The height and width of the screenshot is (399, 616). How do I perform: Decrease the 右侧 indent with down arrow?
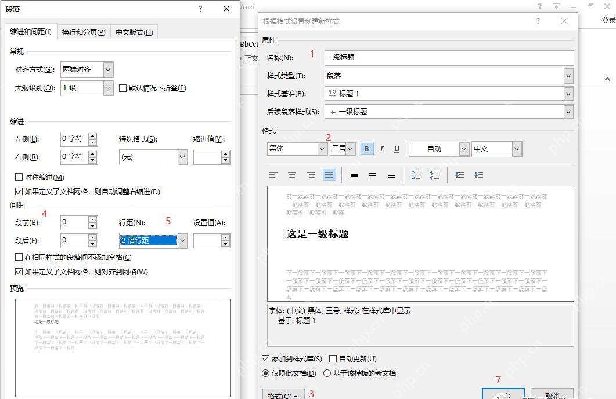pyautogui.click(x=93, y=161)
